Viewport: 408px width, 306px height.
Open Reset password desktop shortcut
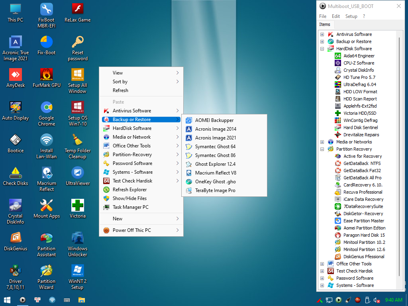77,42
